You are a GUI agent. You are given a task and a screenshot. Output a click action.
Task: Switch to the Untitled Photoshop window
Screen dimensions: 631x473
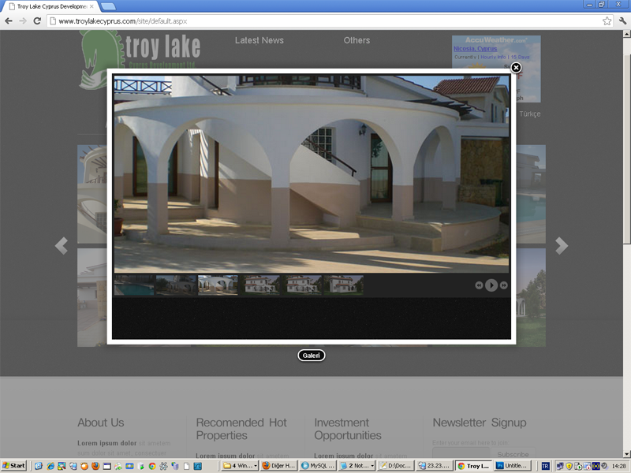(x=512, y=466)
